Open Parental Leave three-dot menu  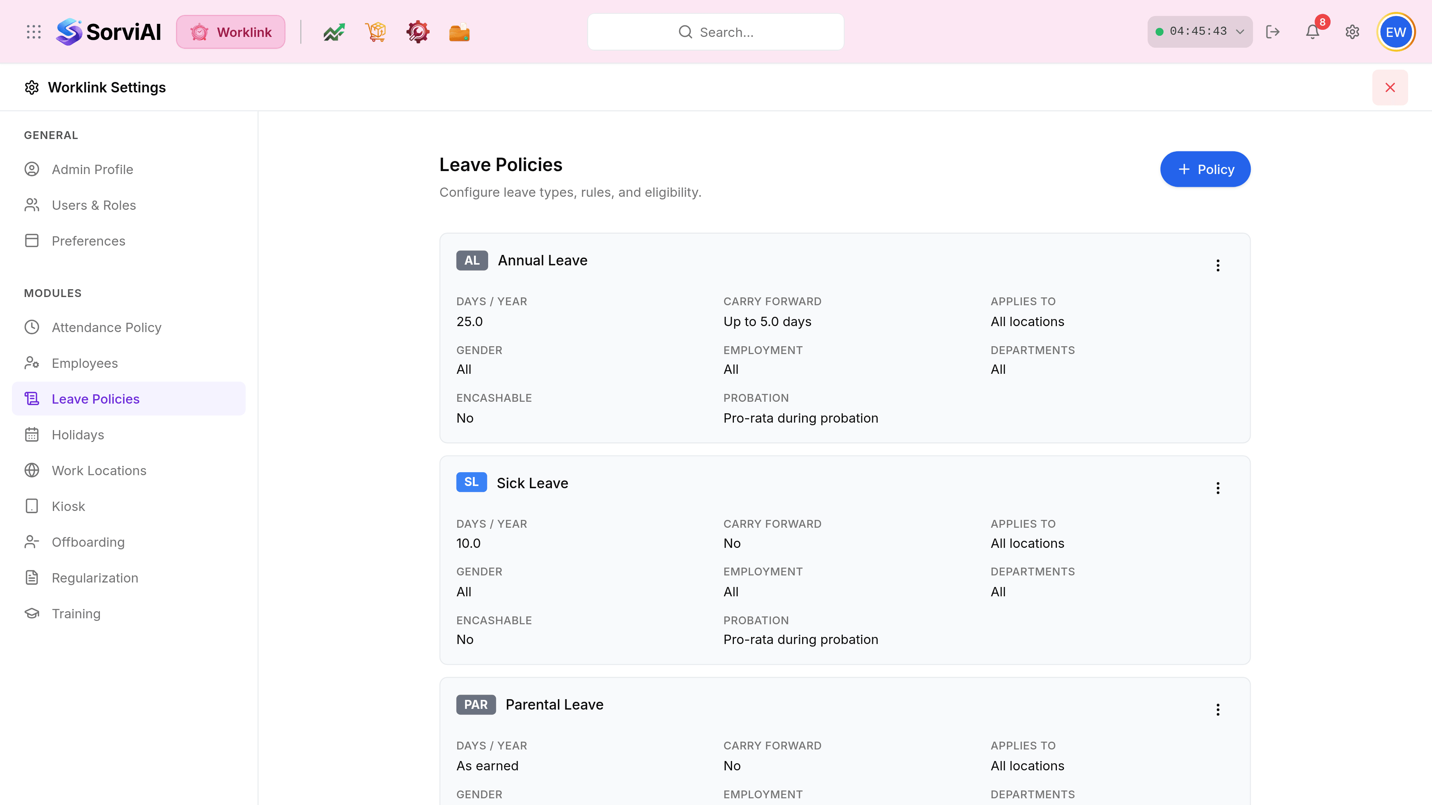[1218, 710]
